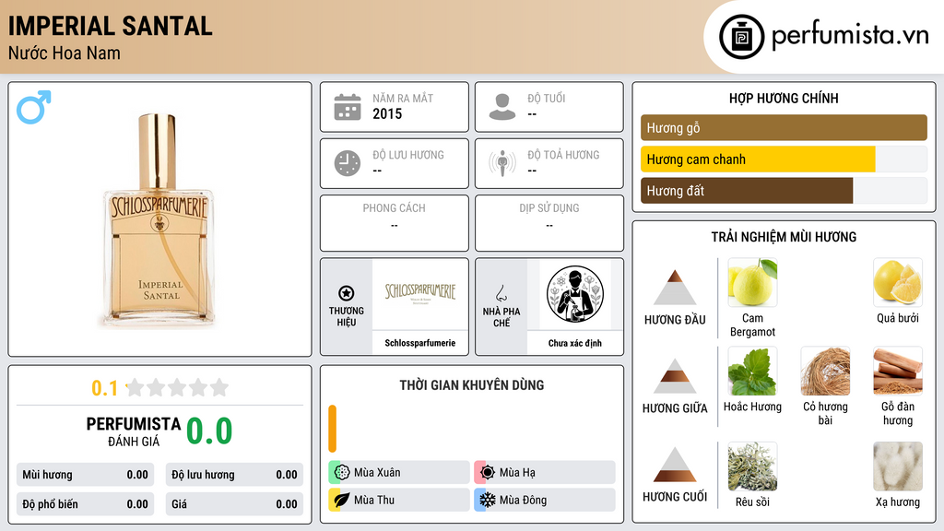Click the 2015 release year value
Screen dimensions: 944x531
click(387, 113)
